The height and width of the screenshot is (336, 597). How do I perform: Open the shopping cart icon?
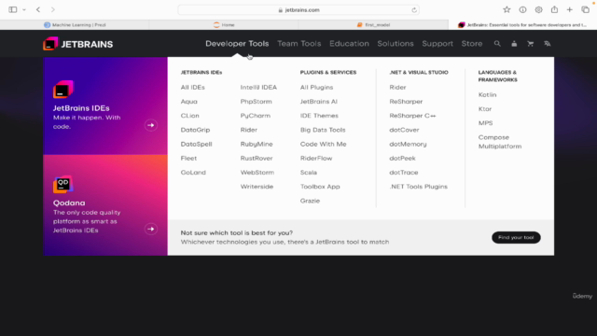point(531,44)
